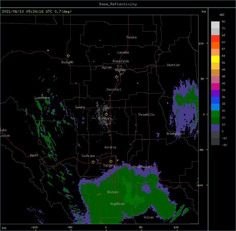Click the Strathmore city label
This screenshot has height=231, width=236.
point(141,167)
